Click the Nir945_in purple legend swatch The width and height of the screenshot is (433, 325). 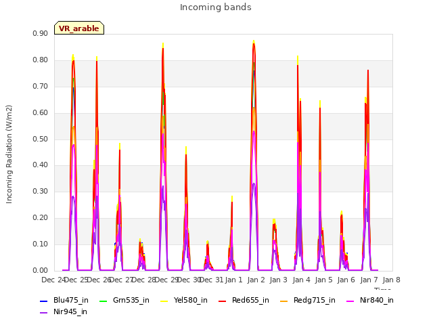pos(43,313)
